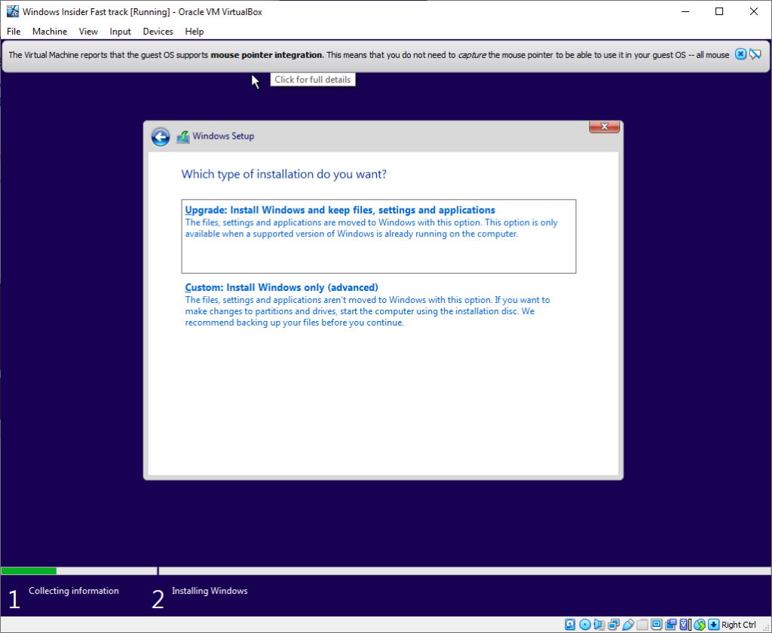
Task: Click the CPU virtualization indicator
Action: (685, 625)
